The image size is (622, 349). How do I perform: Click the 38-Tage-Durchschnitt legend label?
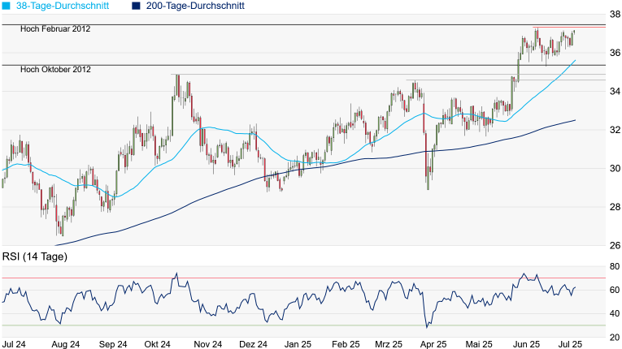point(63,6)
